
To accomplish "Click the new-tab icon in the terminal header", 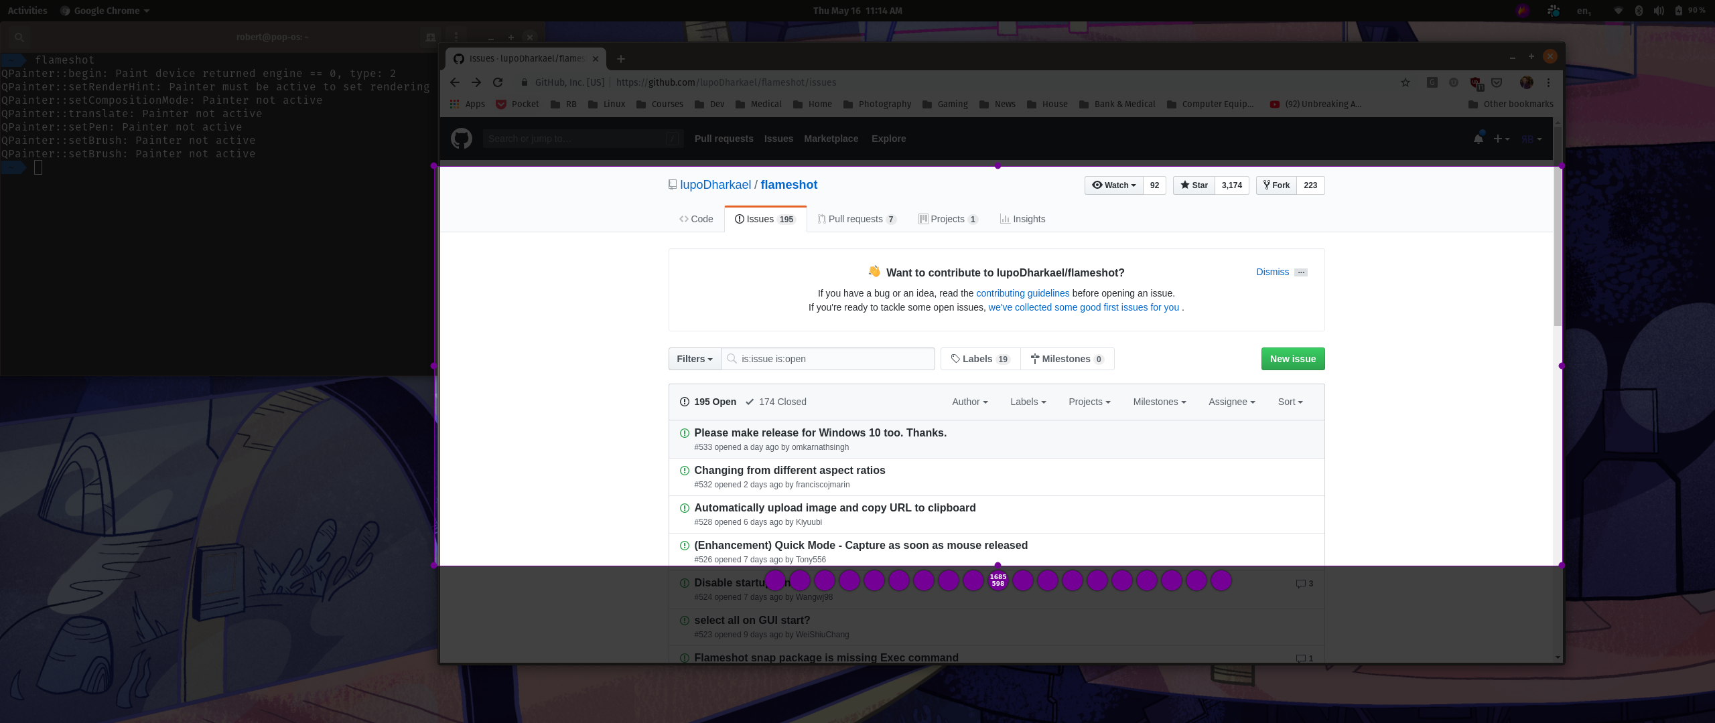I will 431,37.
